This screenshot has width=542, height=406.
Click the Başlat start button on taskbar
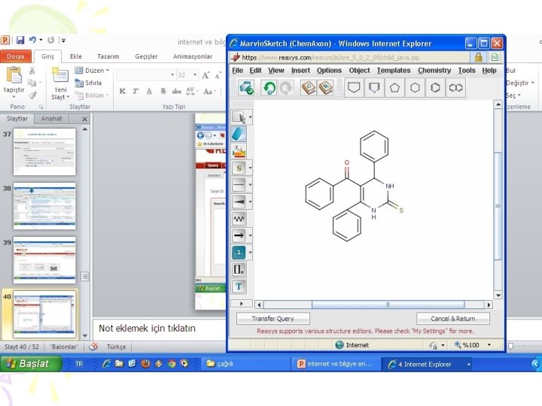(x=30, y=364)
